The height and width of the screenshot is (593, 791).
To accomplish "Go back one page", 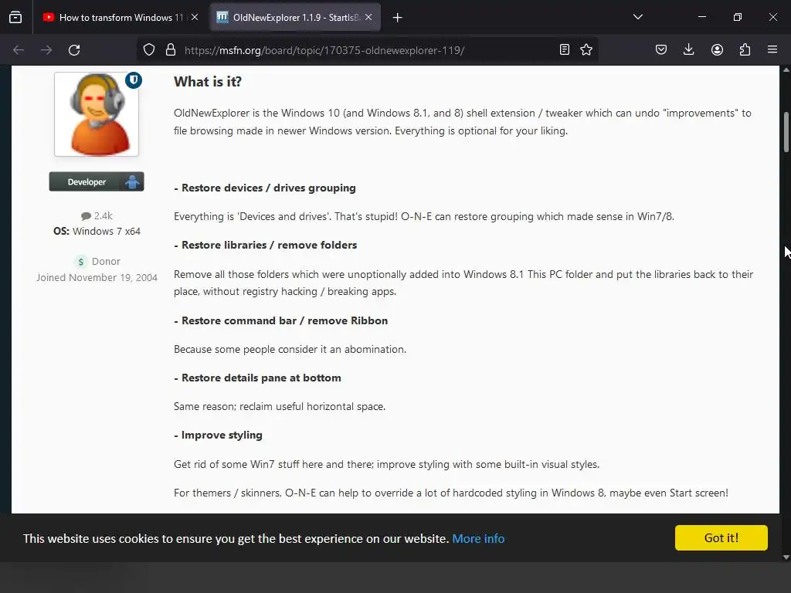I will (19, 50).
